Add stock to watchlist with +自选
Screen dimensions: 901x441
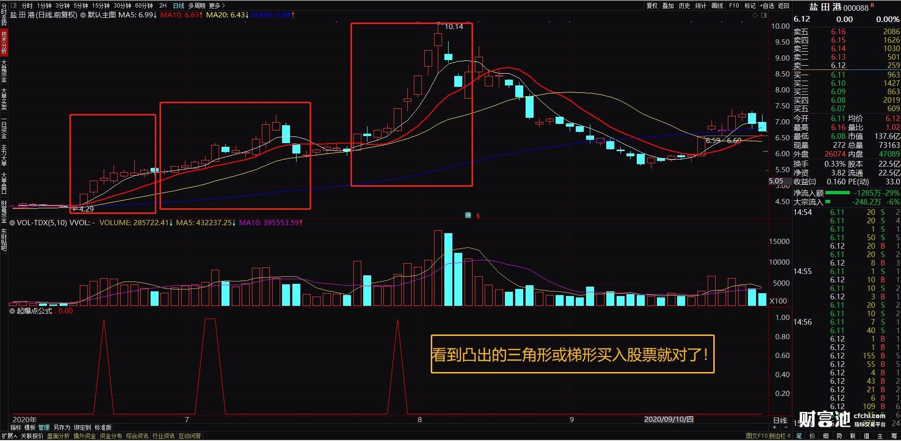point(767,6)
